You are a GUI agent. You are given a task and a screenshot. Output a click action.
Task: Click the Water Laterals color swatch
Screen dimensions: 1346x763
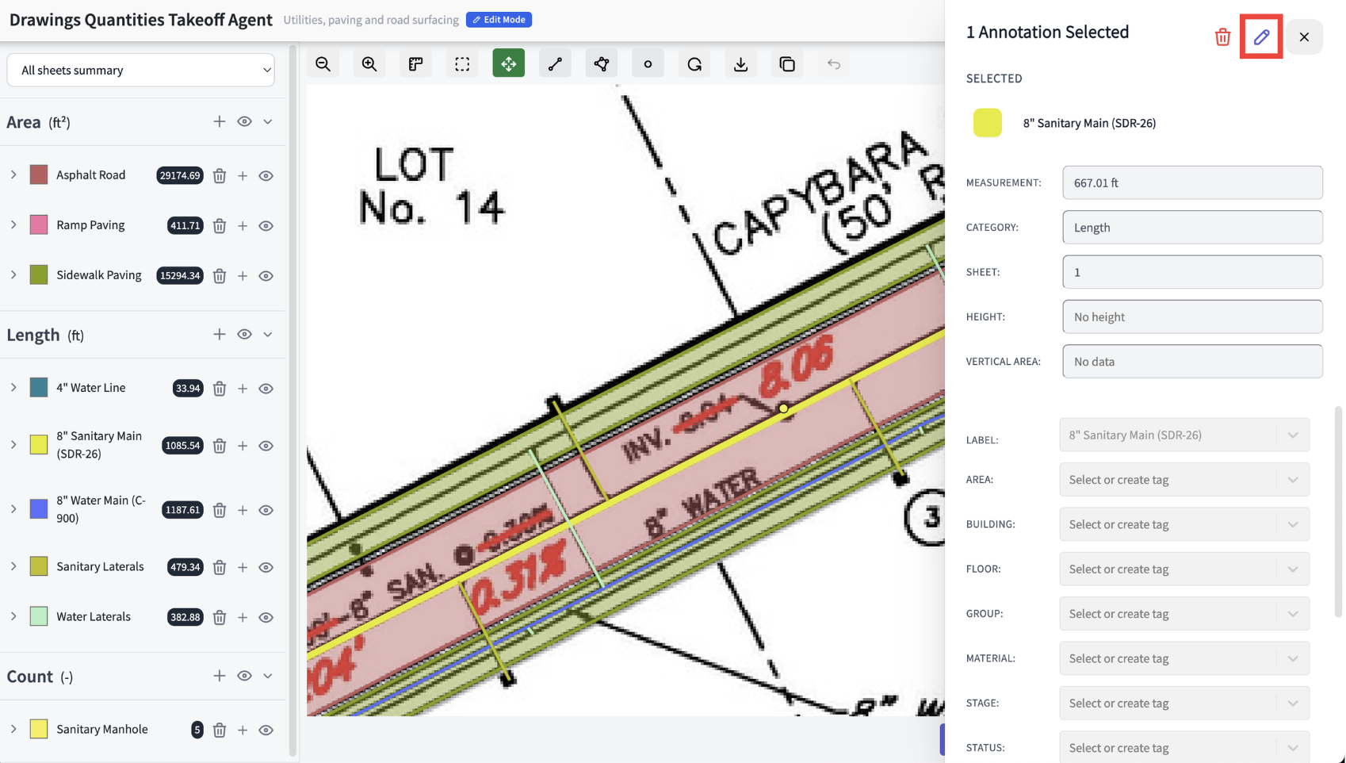click(x=39, y=616)
